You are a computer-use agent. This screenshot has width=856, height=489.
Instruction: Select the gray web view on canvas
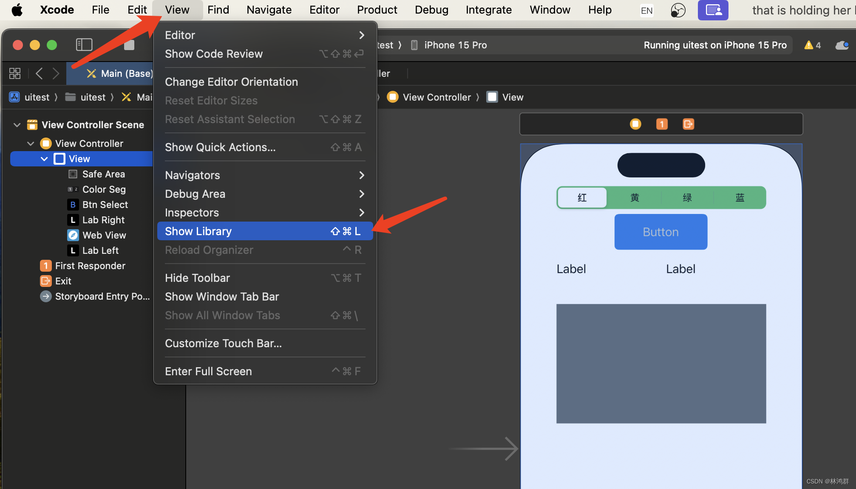pos(661,363)
